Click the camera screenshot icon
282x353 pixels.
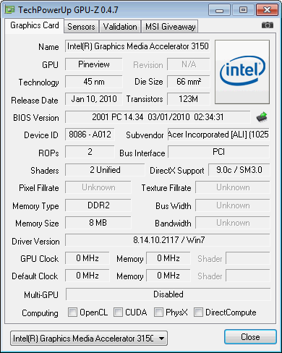pyautogui.click(x=268, y=25)
